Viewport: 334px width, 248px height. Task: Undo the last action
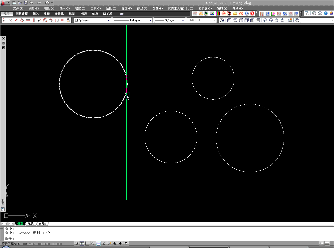pyautogui.click(x=31, y=3)
